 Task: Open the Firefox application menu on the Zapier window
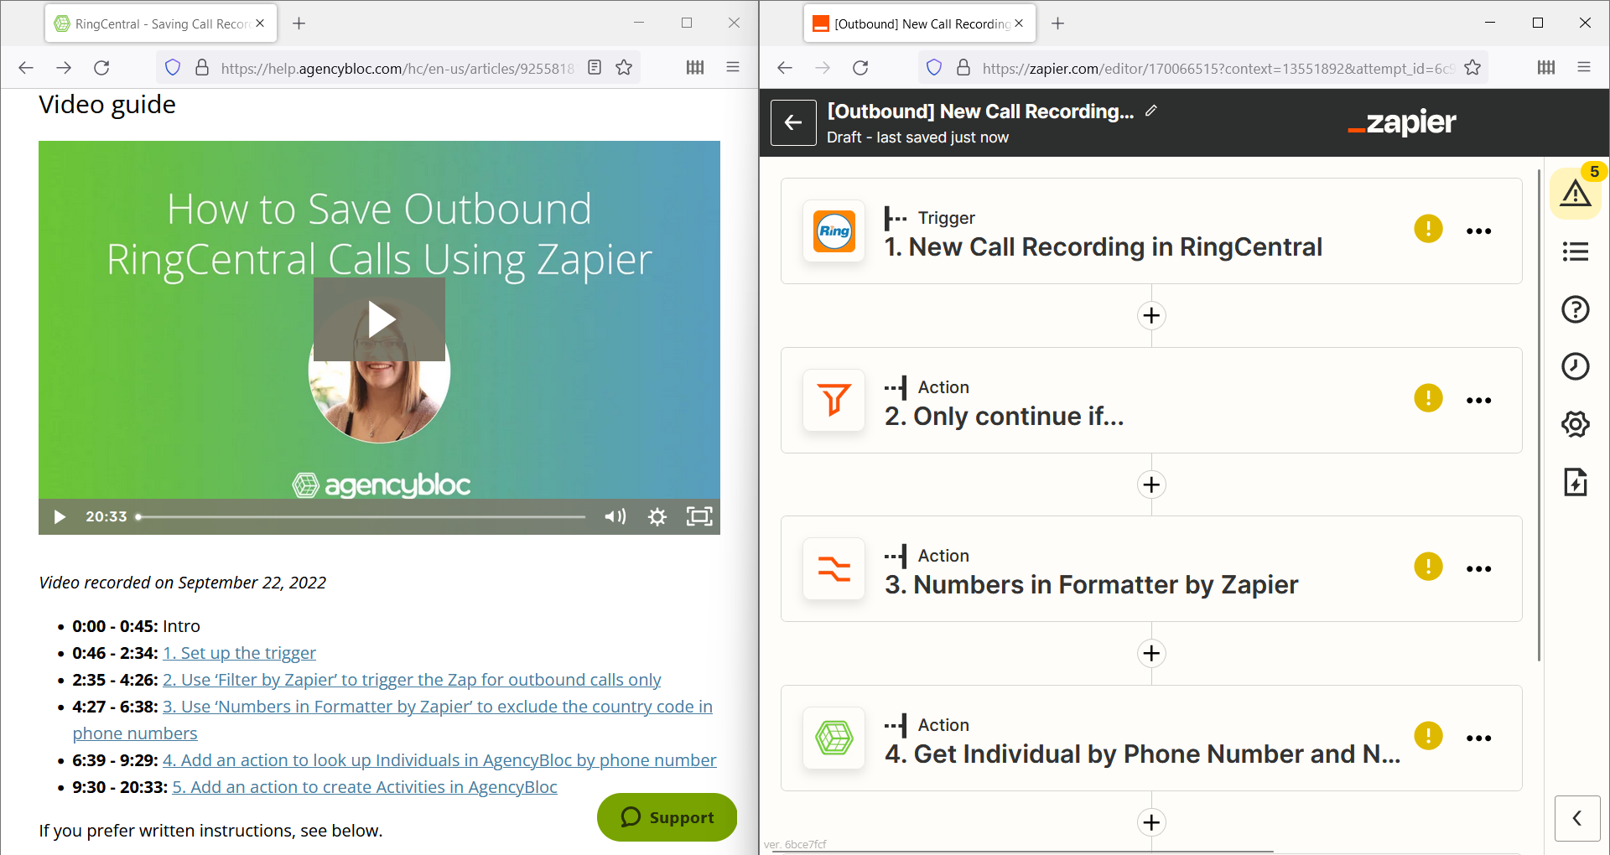(x=1584, y=67)
